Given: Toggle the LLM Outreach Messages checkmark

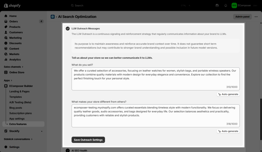Looking at the screenshot, I should tap(68, 29).
